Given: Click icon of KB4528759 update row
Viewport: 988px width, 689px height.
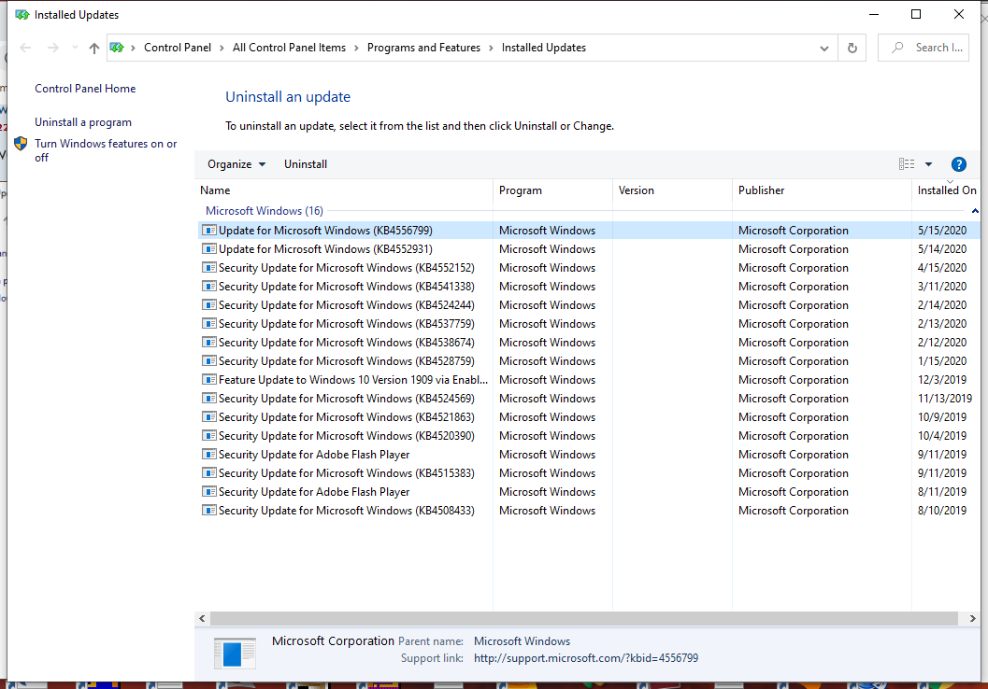Looking at the screenshot, I should coord(208,360).
